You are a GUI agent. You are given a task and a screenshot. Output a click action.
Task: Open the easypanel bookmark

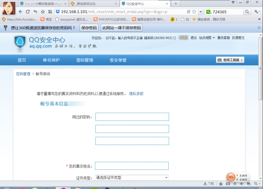point(72,20)
